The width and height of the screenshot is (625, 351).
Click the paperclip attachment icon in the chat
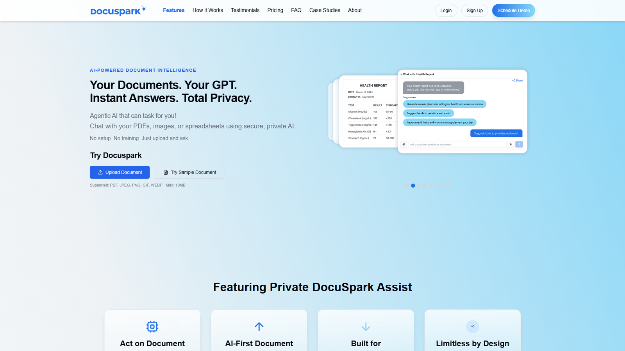pyautogui.click(x=404, y=144)
